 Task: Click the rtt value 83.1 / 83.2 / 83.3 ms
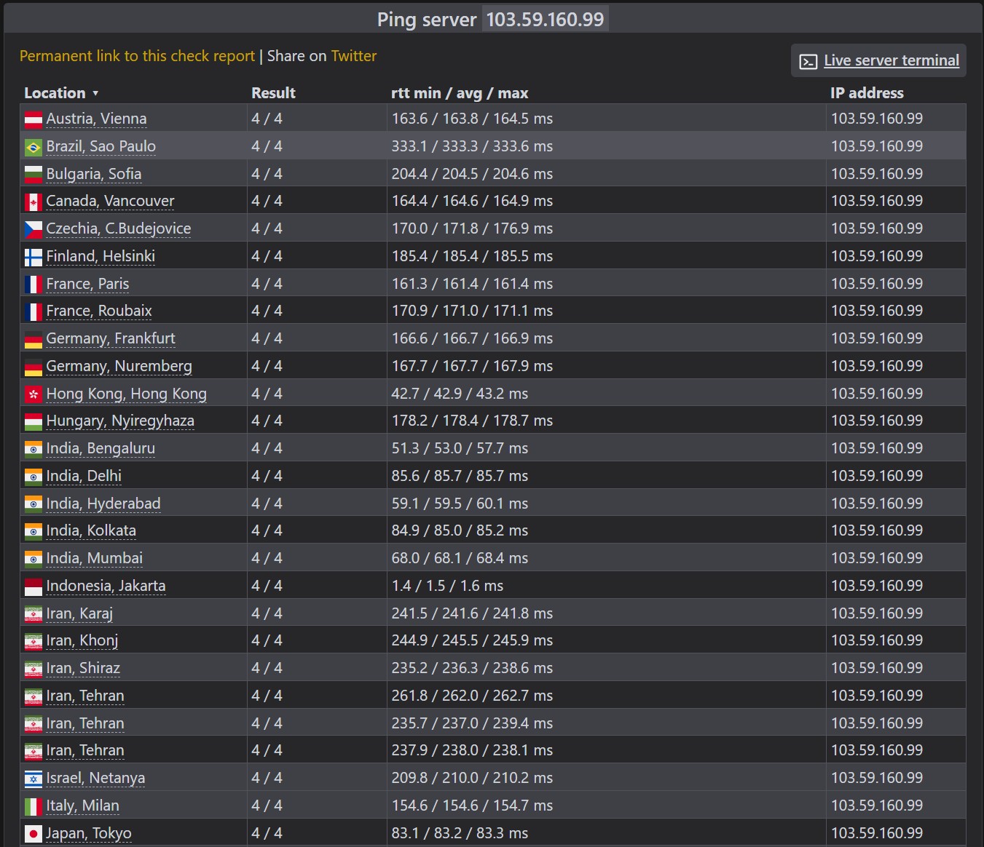tap(460, 833)
